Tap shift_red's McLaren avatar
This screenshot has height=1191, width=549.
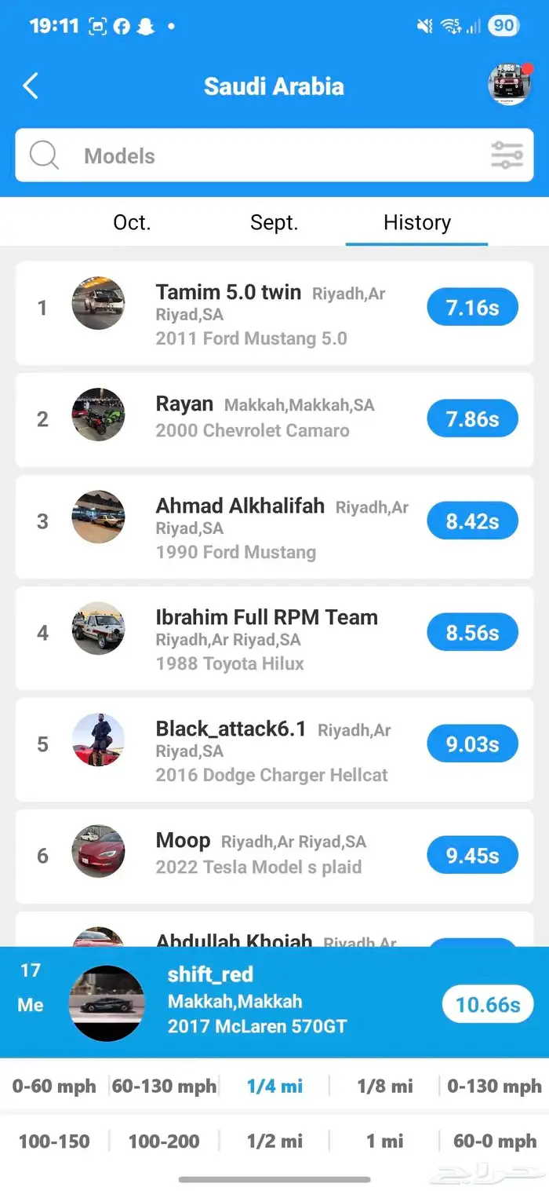click(x=107, y=1003)
